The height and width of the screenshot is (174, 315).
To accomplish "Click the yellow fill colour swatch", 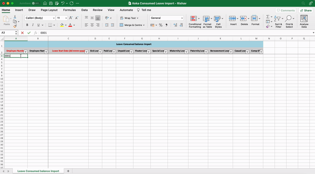I will 62,25.
